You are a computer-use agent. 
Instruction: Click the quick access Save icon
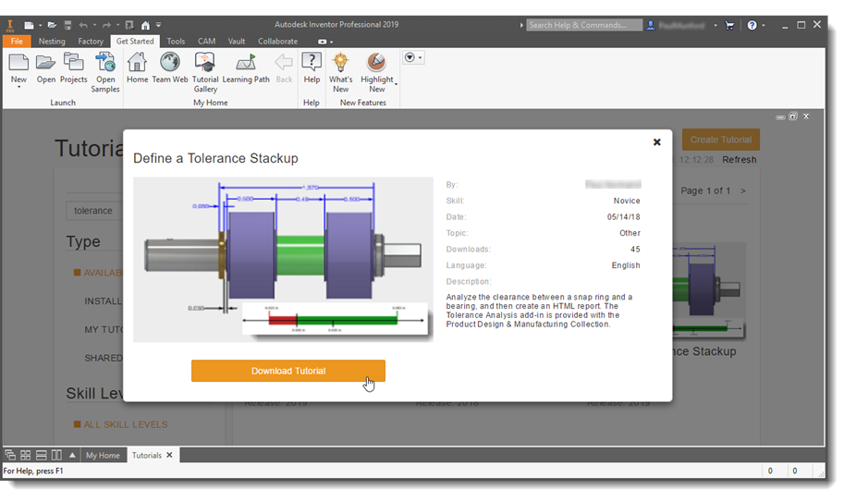(67, 25)
